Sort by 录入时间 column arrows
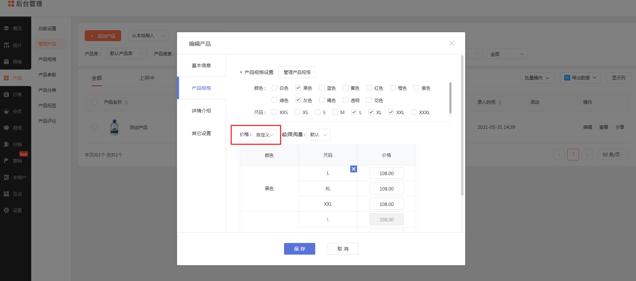 500,102
